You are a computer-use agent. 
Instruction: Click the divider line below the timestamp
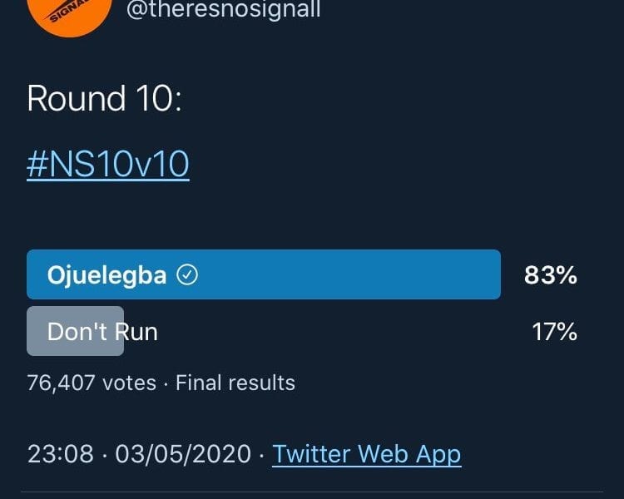[312, 492]
